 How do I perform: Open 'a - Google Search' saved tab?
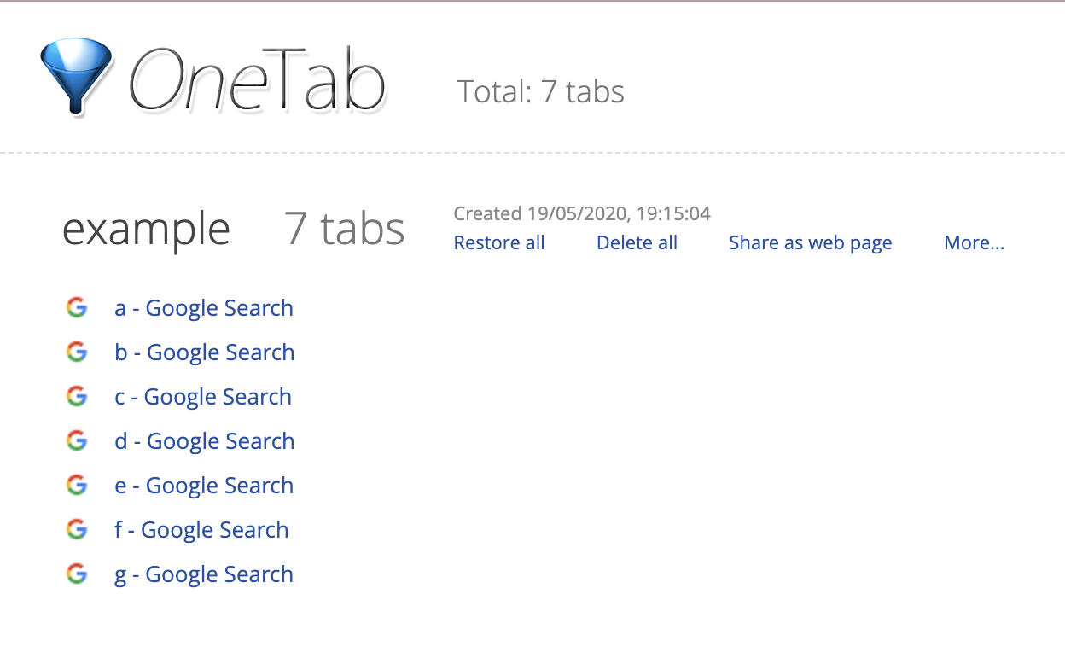(204, 308)
